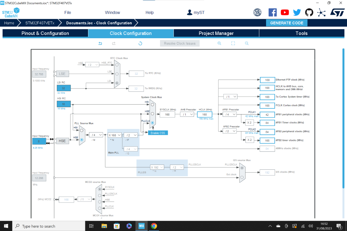Image resolution: width=347 pixels, height=231 pixels.
Task: Select HSE_RTC in RTC Clock Mux
Action: (117, 65)
